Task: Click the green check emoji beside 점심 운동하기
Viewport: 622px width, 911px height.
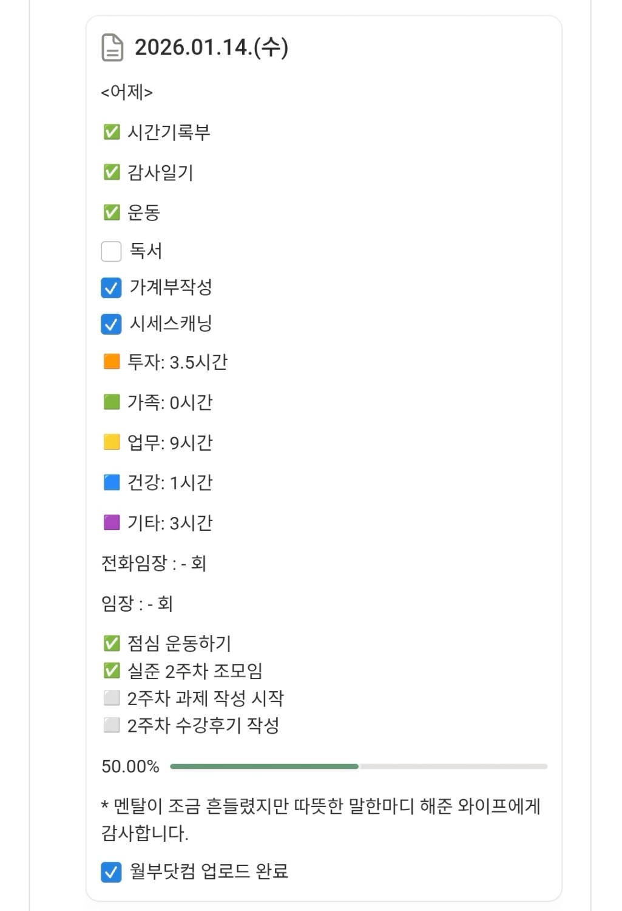Action: tap(112, 643)
